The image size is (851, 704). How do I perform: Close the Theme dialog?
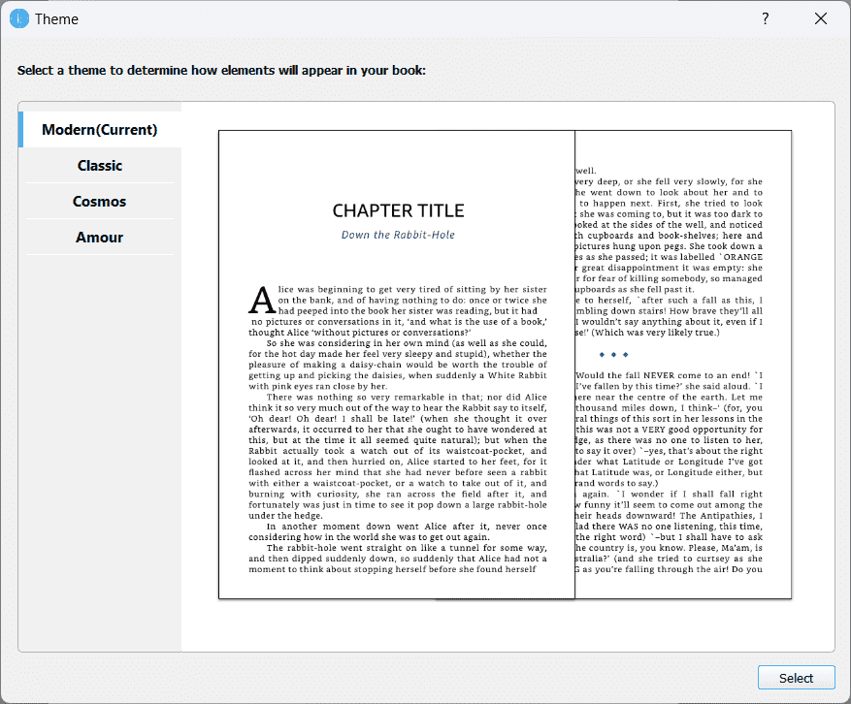pos(821,19)
